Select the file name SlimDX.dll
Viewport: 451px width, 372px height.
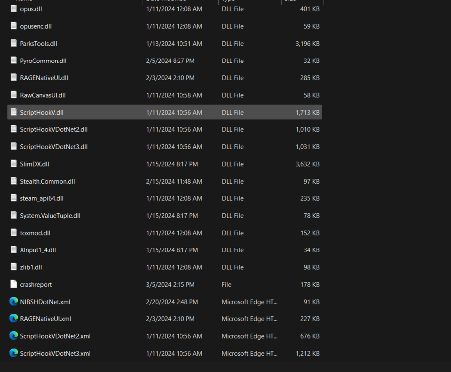(x=34, y=164)
